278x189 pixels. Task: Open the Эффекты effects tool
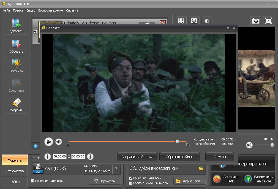[x=17, y=66]
